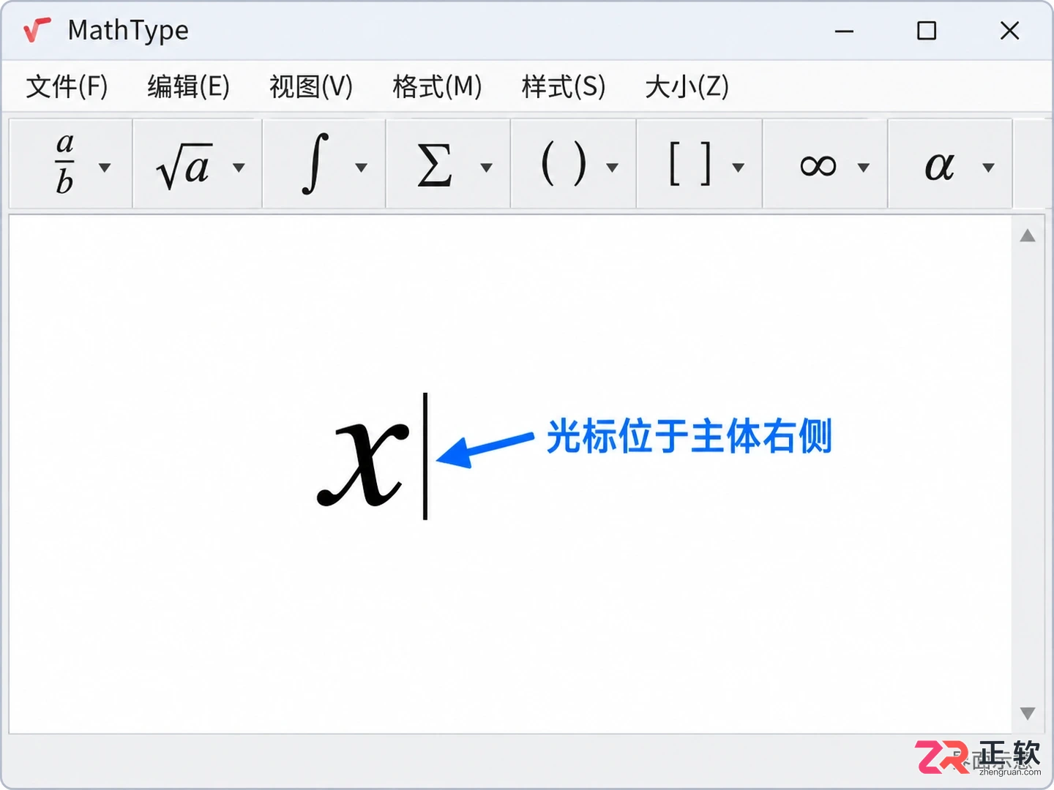Expand the summation templates dropdown arrow
The height and width of the screenshot is (790, 1054).
click(486, 168)
